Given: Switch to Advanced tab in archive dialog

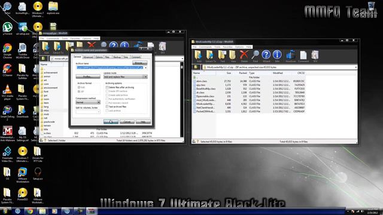Looking at the screenshot, I should click(x=88, y=57).
